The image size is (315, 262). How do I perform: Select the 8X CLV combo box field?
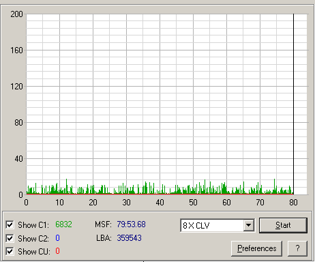coord(217,225)
